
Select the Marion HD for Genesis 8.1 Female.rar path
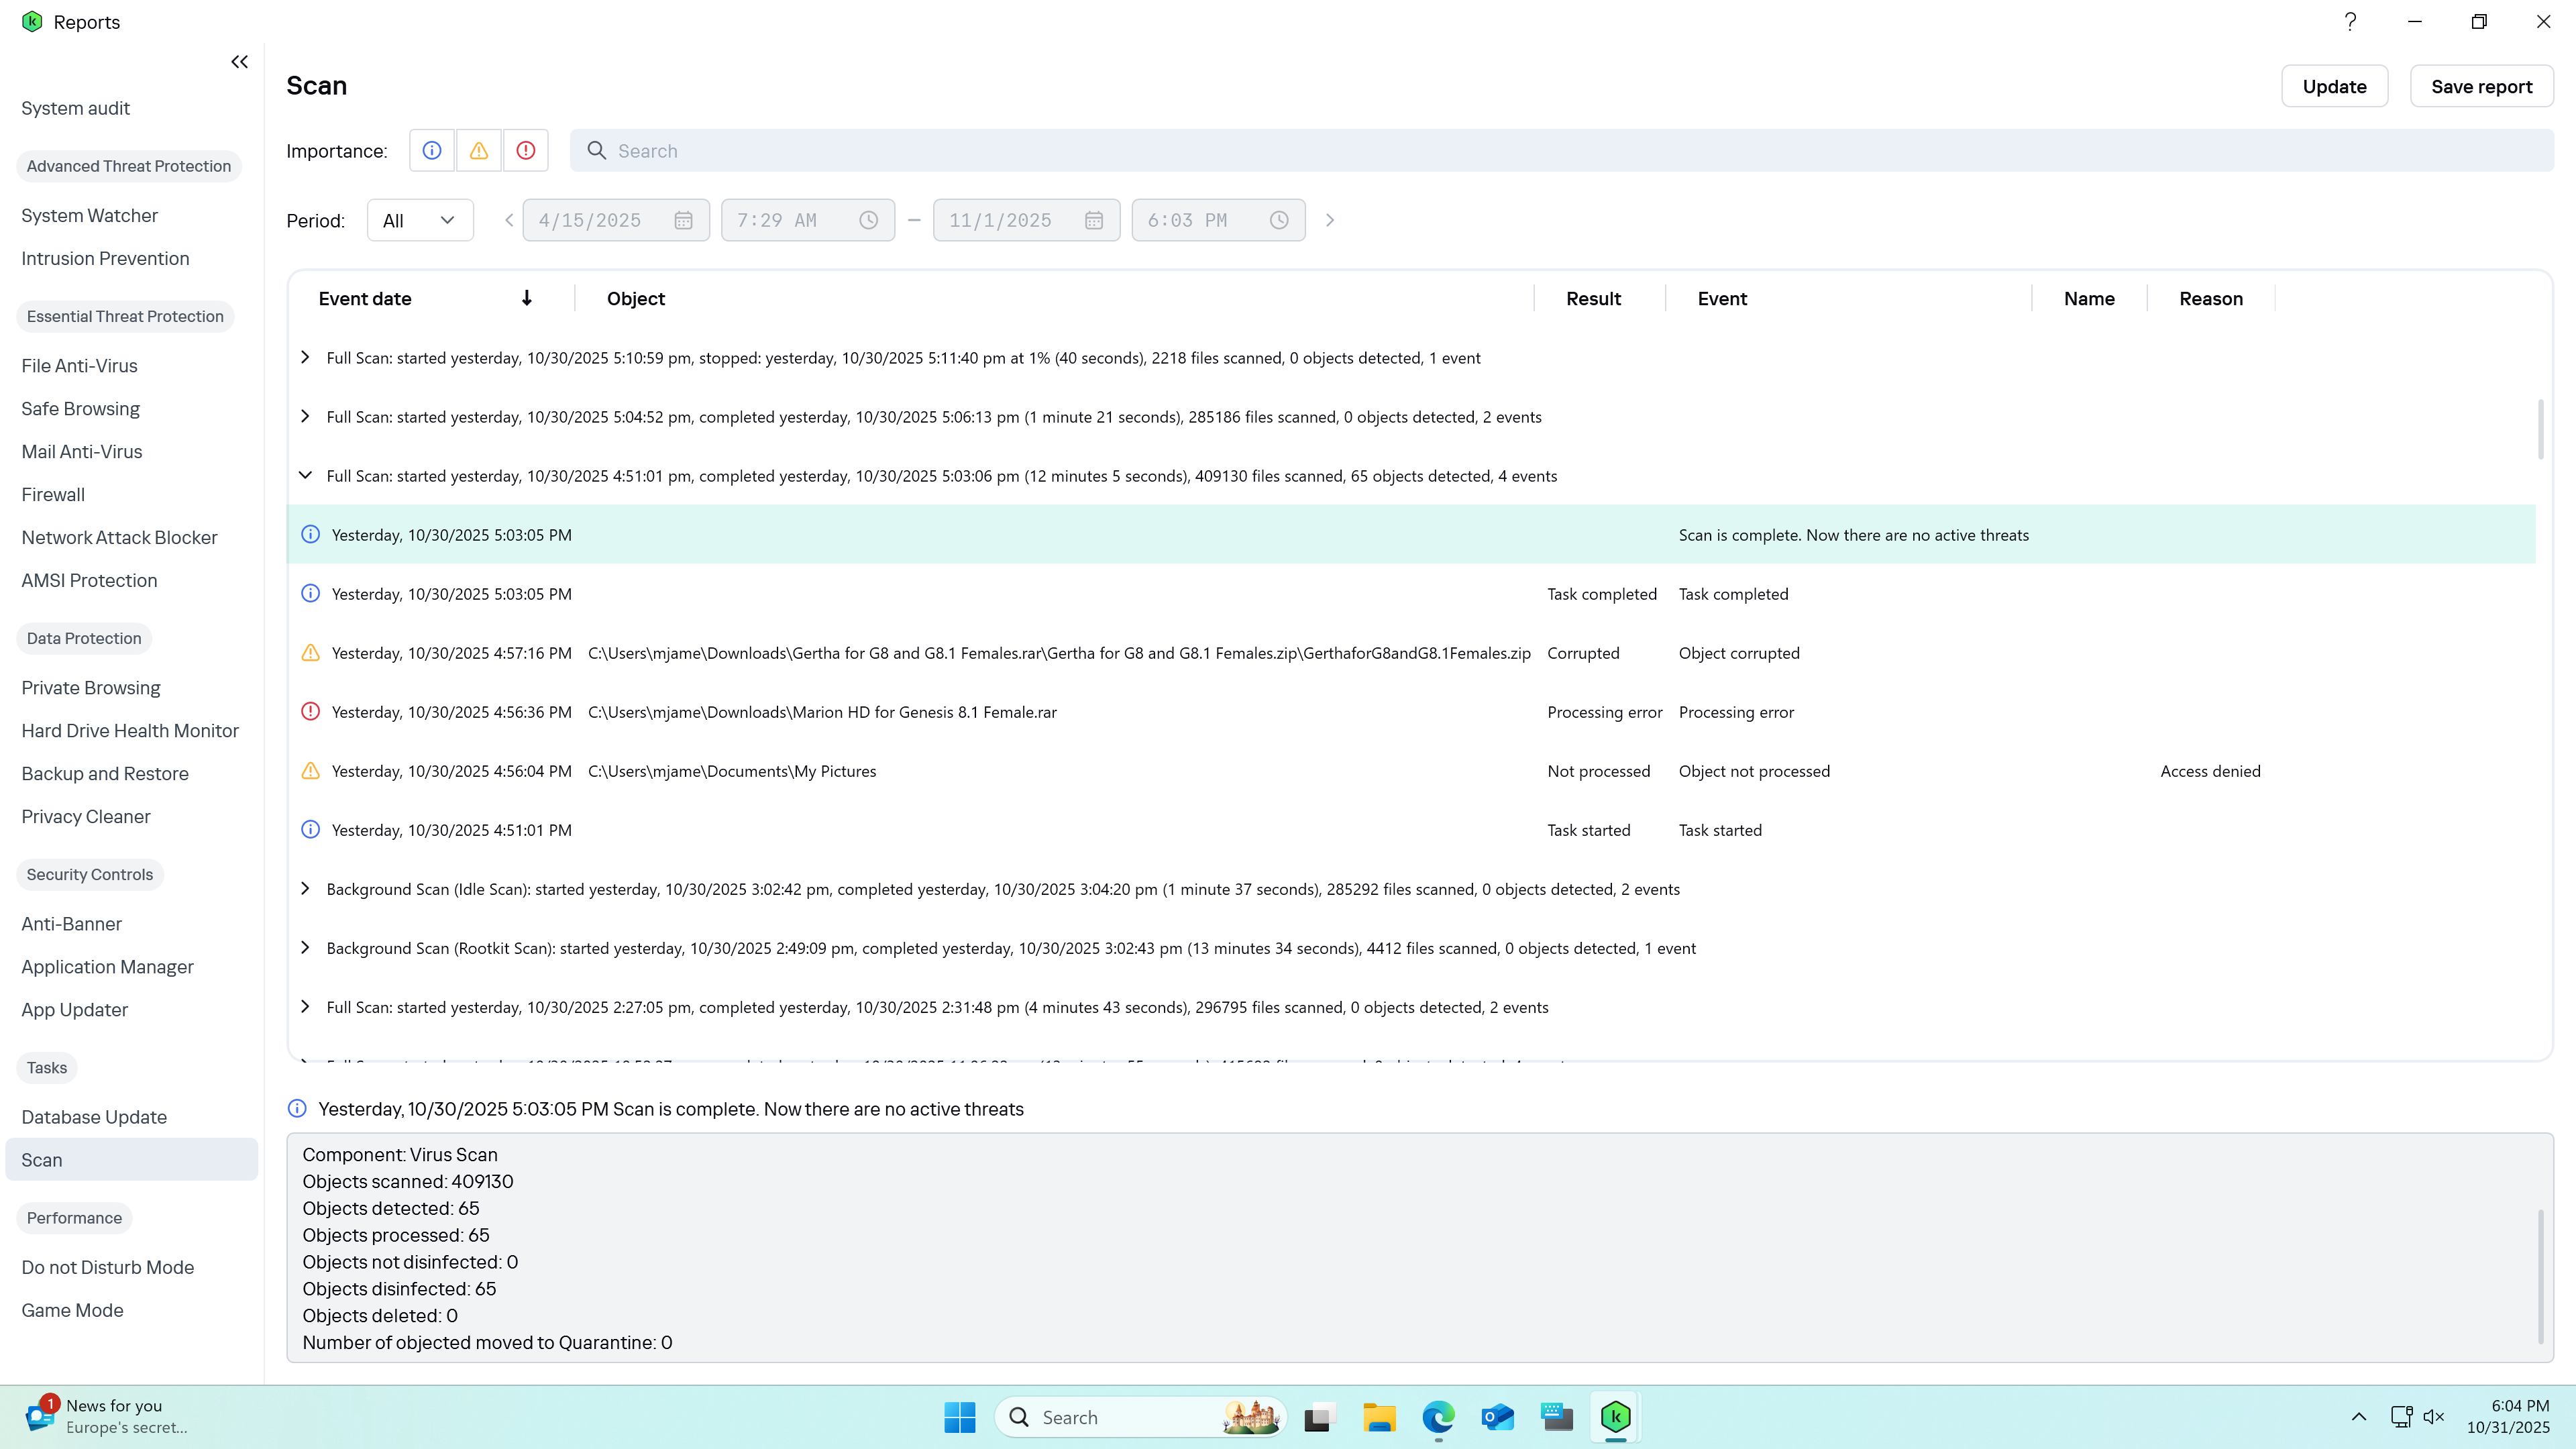coord(822,712)
